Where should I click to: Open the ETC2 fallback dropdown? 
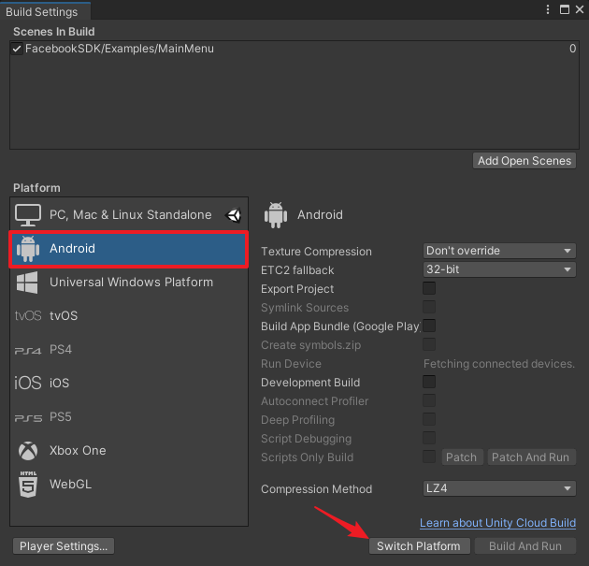pos(499,269)
